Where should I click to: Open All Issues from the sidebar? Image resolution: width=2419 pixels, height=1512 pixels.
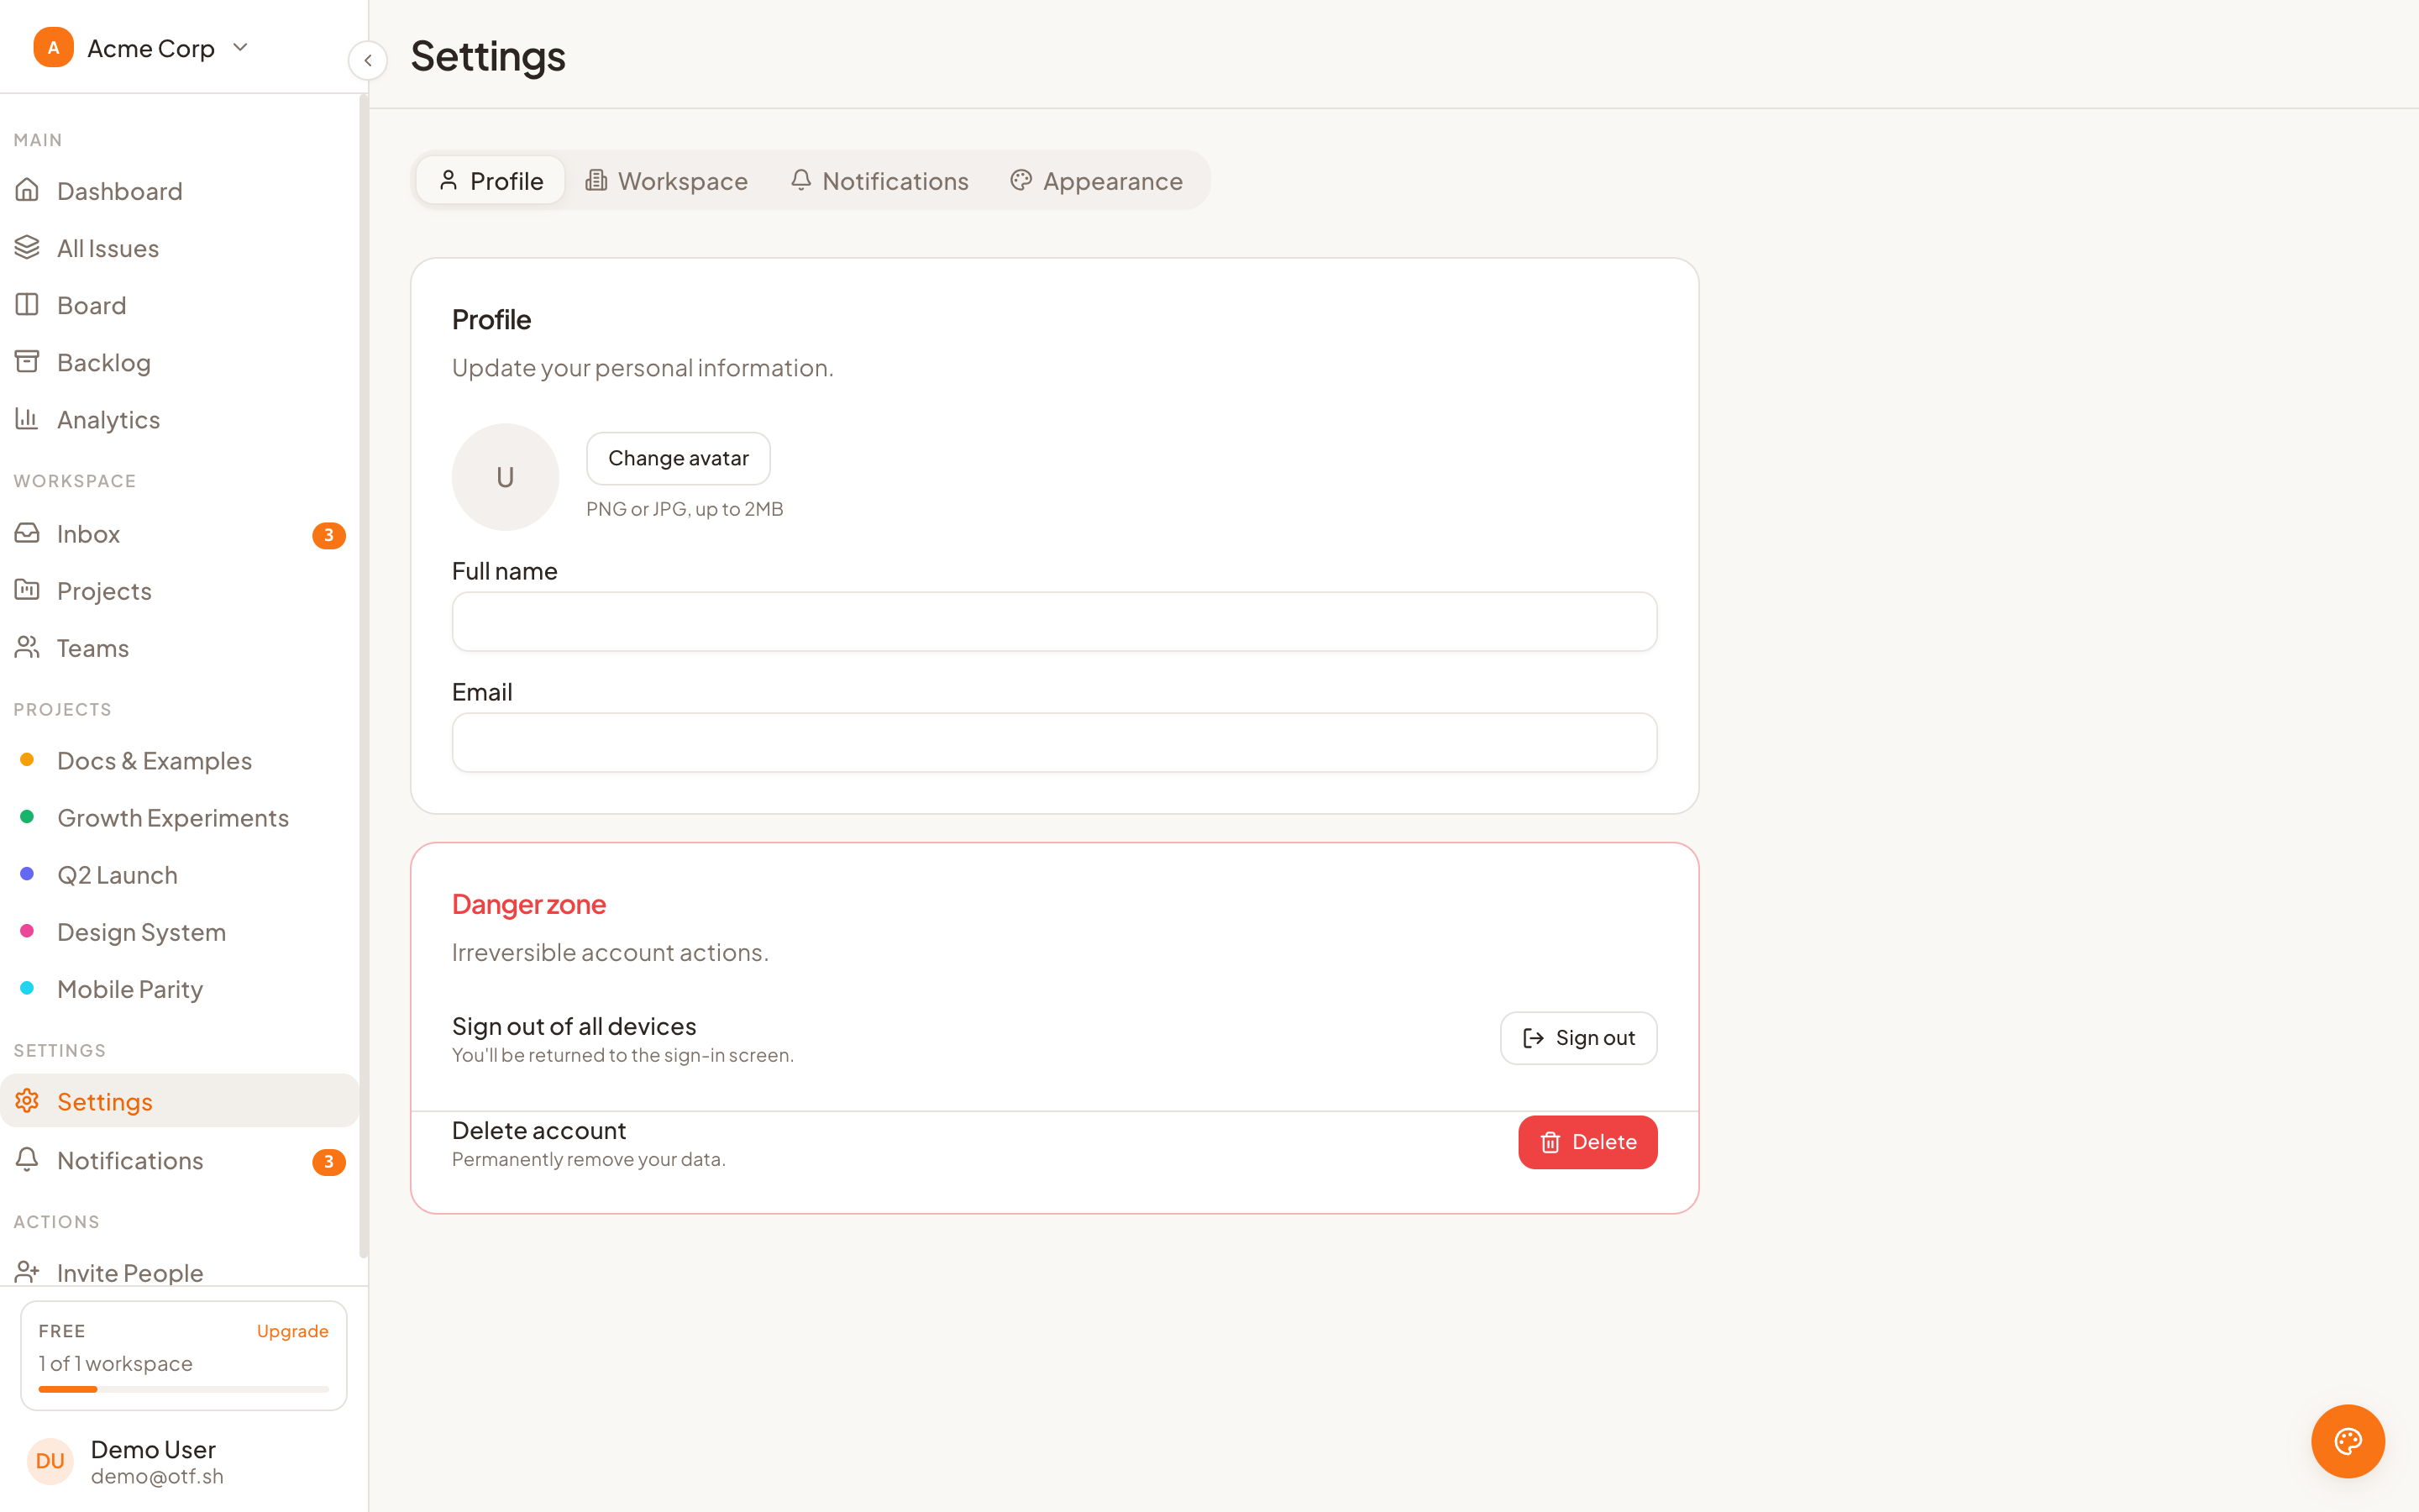coord(180,248)
